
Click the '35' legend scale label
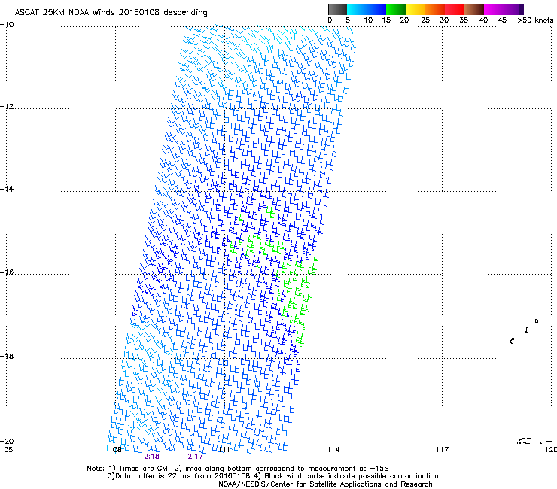(464, 20)
